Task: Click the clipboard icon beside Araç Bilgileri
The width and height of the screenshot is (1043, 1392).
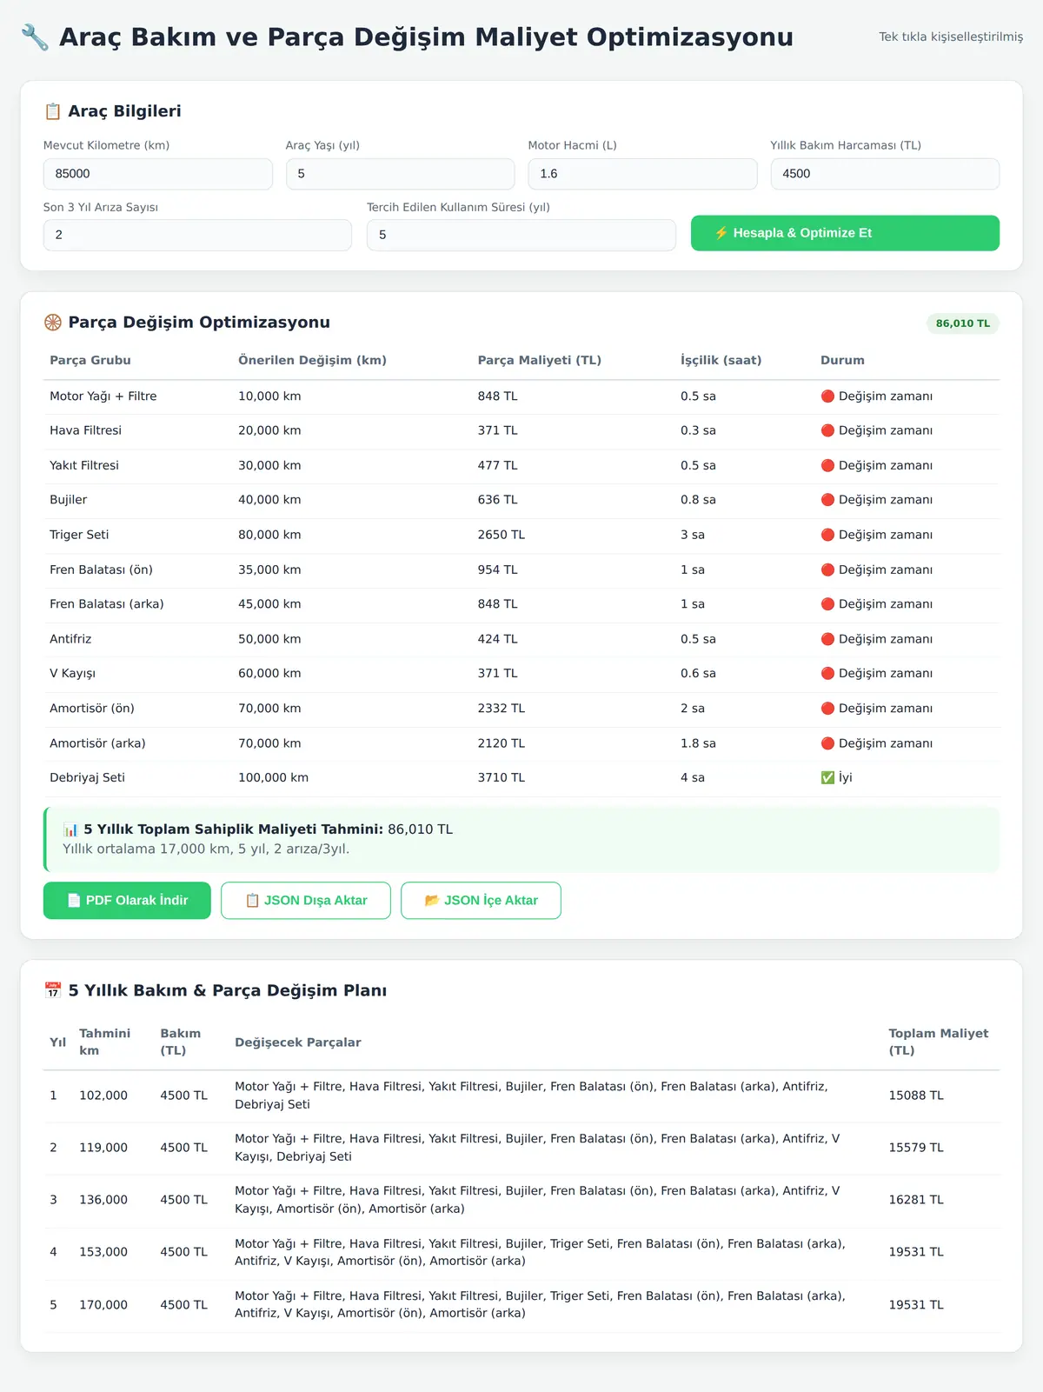Action: (x=52, y=111)
